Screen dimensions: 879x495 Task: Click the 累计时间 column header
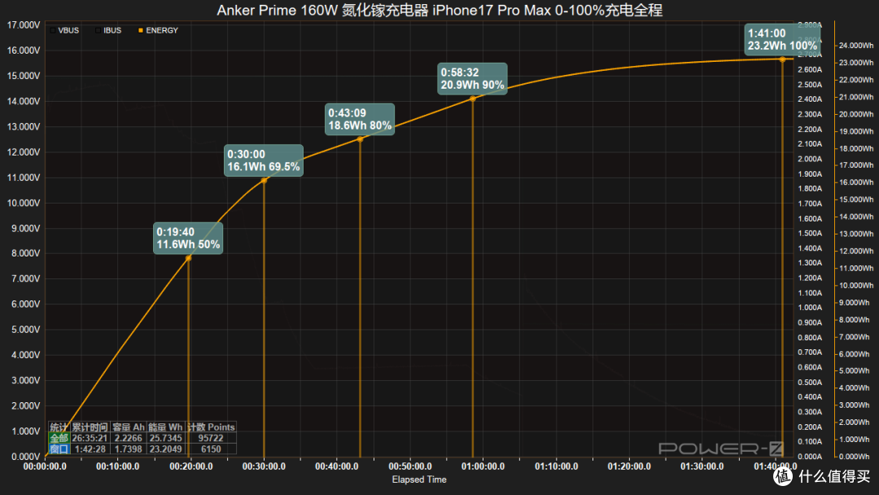coord(90,427)
